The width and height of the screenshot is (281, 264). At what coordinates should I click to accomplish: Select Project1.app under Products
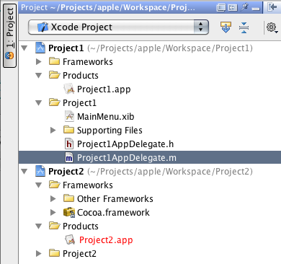[104, 89]
